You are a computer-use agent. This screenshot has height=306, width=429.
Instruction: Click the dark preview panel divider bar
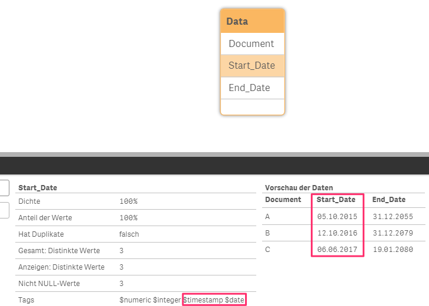coord(214,165)
